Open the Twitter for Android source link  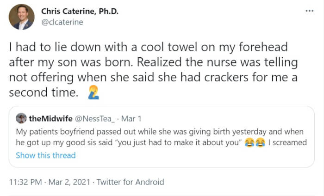(130, 182)
